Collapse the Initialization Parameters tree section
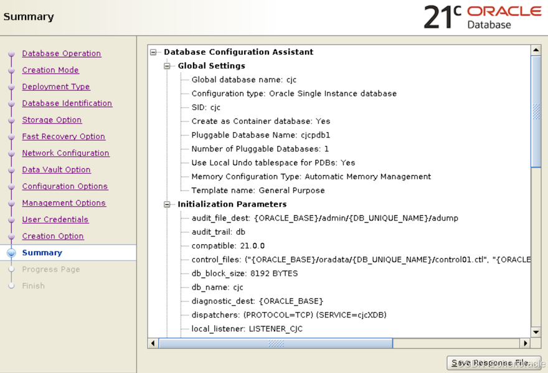The width and height of the screenshot is (548, 373). point(167,204)
